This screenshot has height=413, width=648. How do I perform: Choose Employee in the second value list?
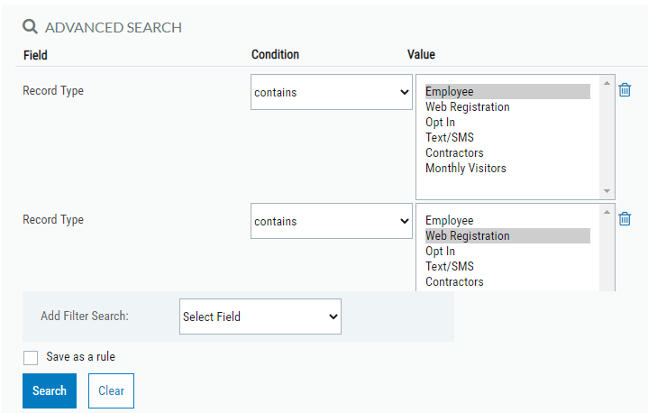tap(449, 220)
